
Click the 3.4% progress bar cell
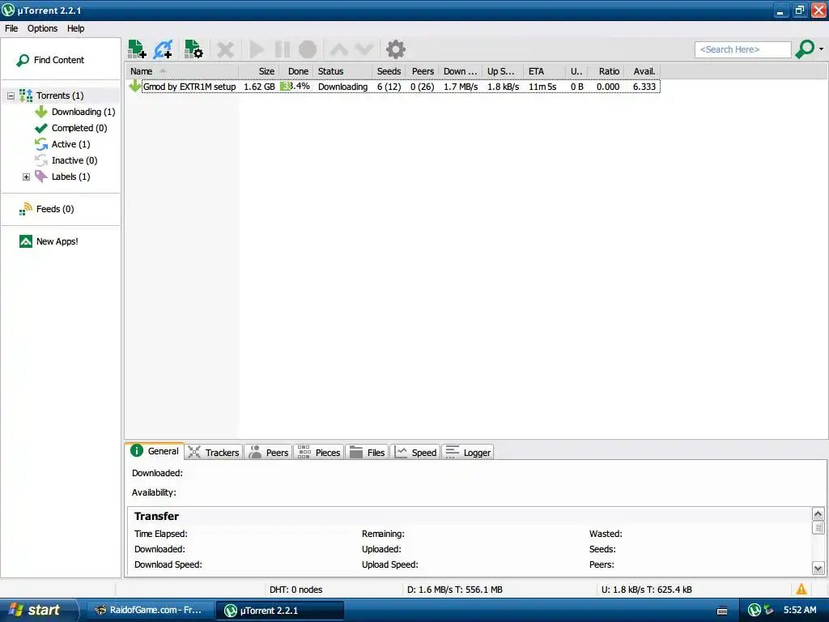(x=296, y=86)
